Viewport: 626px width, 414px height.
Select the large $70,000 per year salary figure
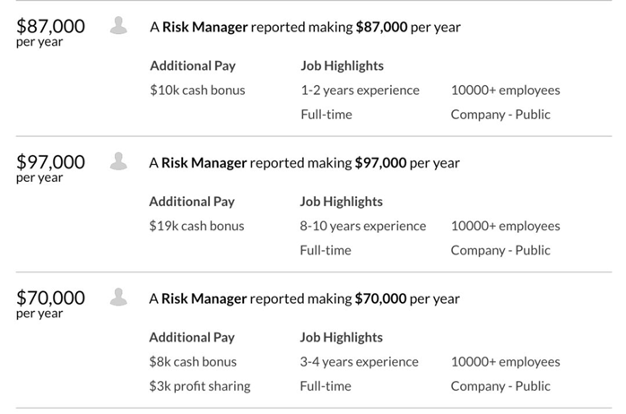(x=51, y=298)
